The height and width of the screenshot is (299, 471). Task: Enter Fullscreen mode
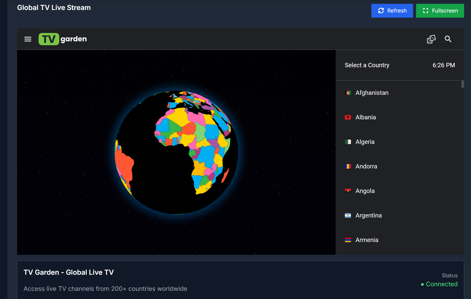(440, 11)
